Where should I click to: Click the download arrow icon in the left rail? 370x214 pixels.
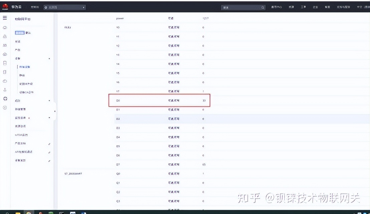point(5,89)
